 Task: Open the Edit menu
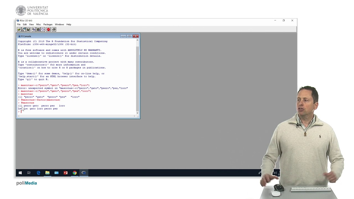coord(25,24)
